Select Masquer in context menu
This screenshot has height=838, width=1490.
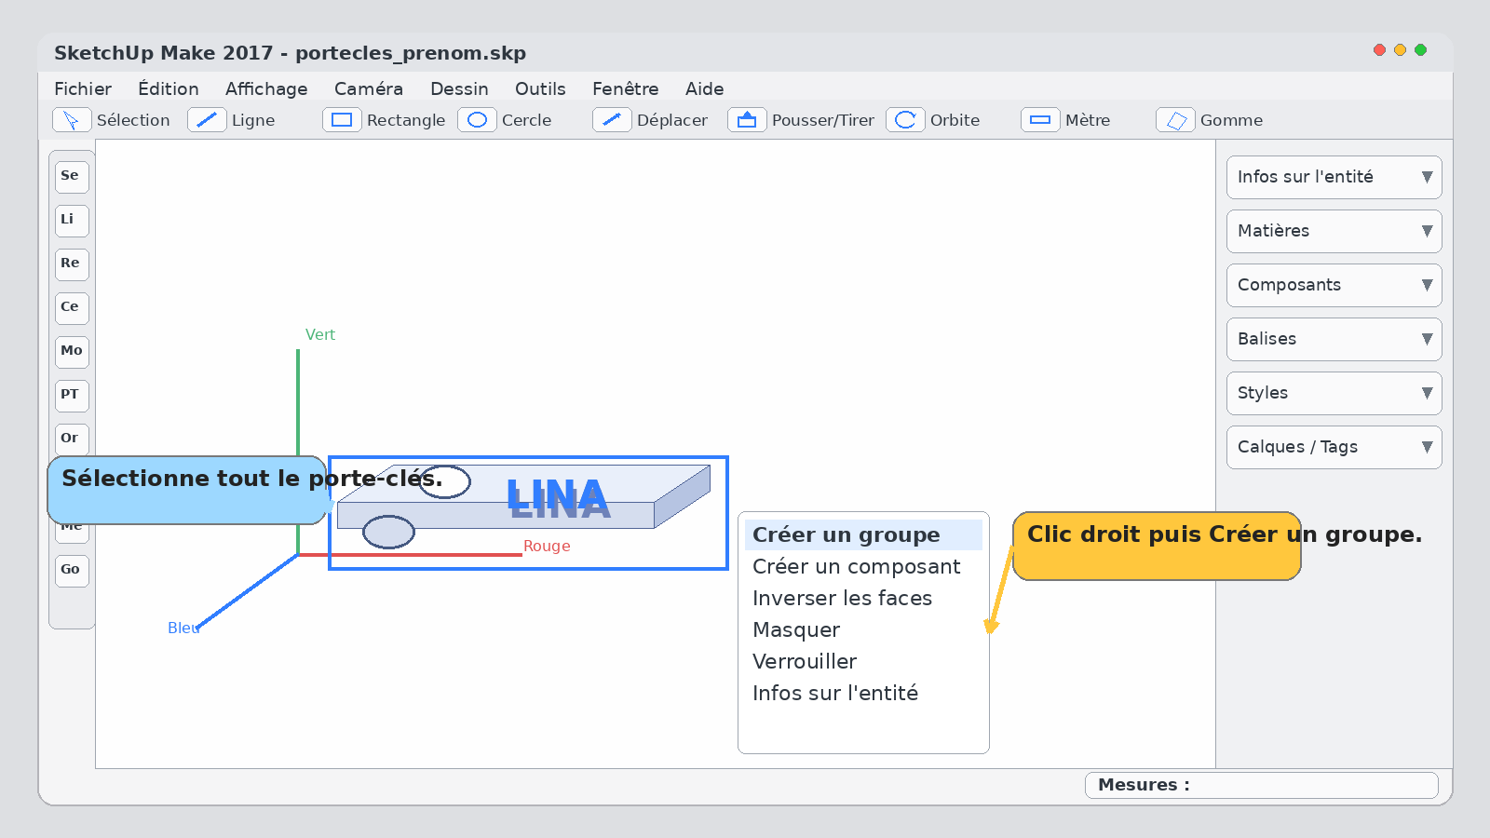[863, 629]
